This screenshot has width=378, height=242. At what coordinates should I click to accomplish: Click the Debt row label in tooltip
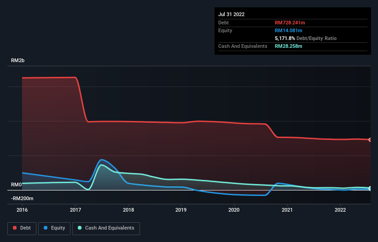tap(223, 23)
